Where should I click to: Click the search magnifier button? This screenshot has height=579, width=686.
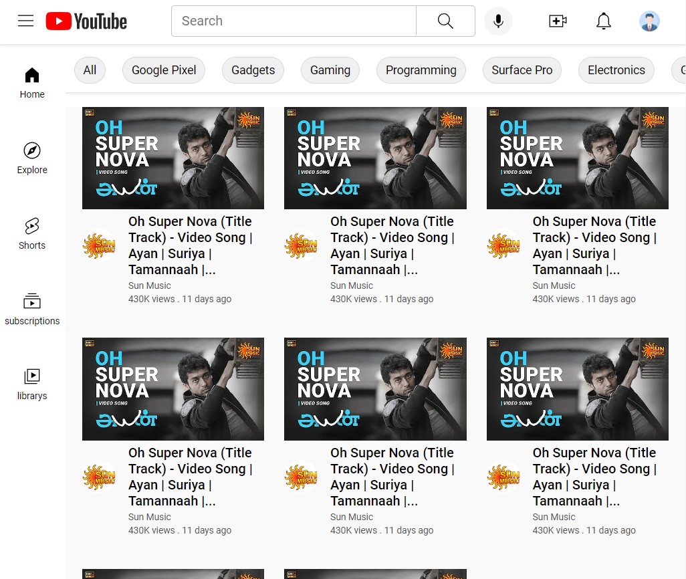[x=445, y=21]
